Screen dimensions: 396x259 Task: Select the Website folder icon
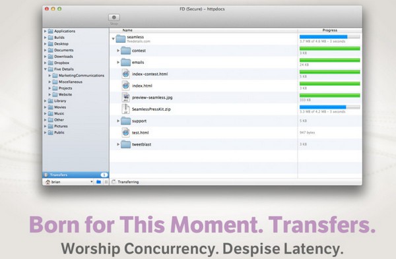55,95
